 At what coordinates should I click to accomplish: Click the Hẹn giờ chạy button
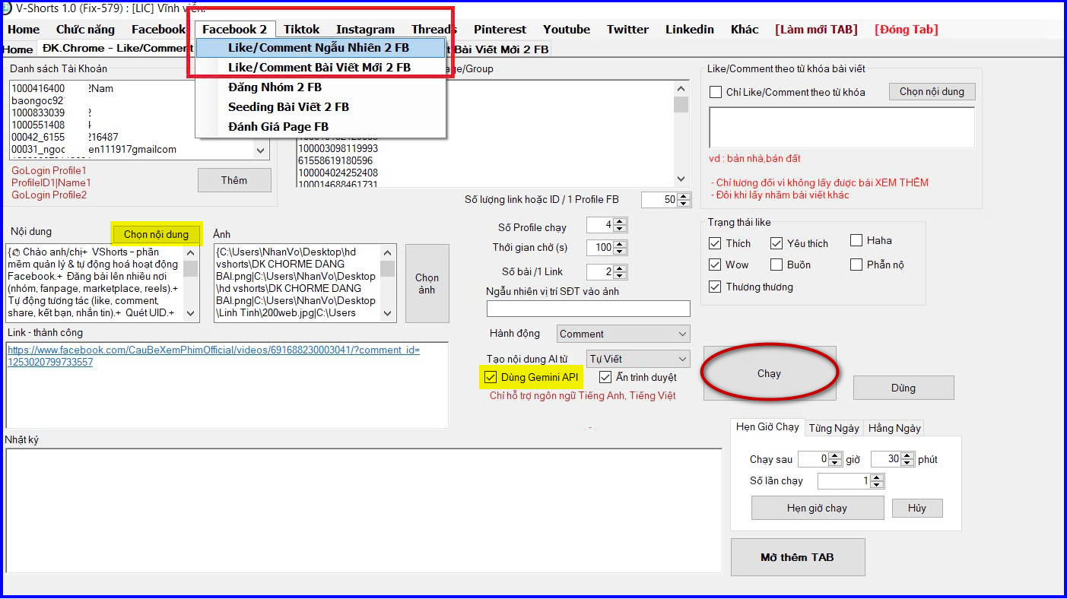(x=818, y=508)
